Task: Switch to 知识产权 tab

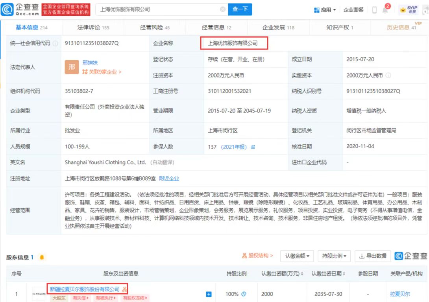Action: (x=340, y=28)
